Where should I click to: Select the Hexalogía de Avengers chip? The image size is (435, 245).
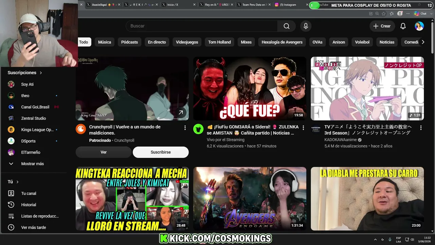tap(282, 42)
